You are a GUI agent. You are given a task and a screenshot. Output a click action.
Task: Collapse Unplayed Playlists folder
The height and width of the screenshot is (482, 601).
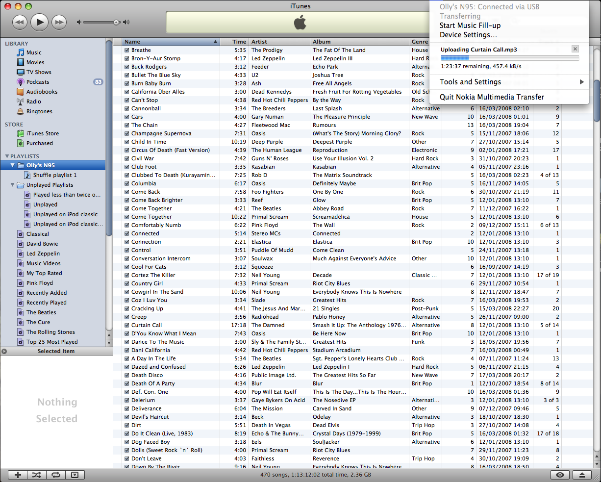tap(13, 185)
